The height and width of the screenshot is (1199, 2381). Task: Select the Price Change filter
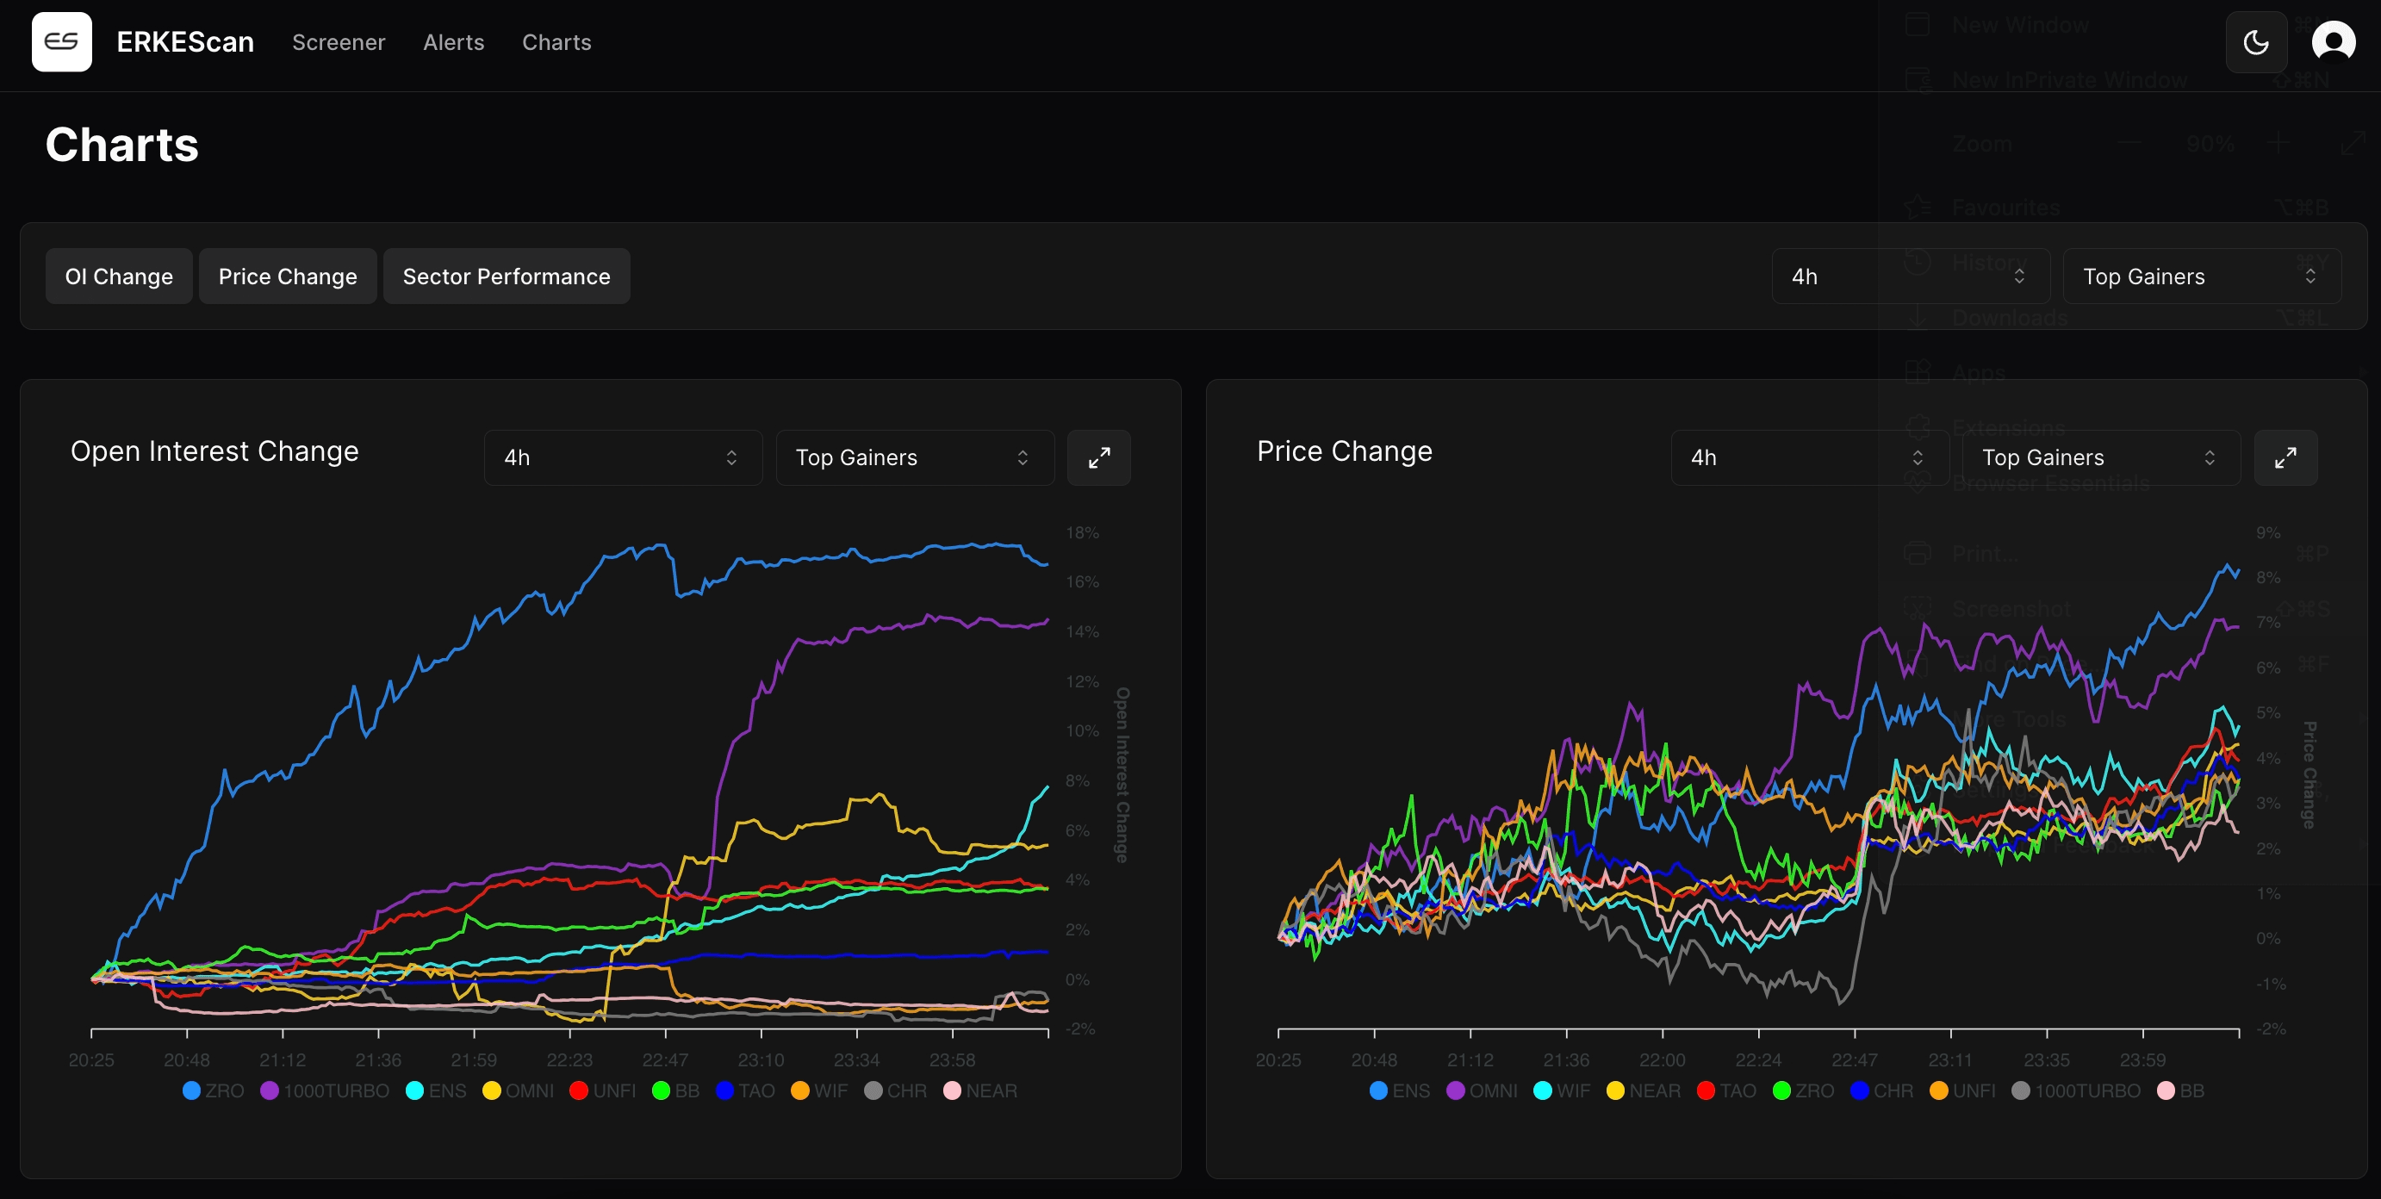288,276
